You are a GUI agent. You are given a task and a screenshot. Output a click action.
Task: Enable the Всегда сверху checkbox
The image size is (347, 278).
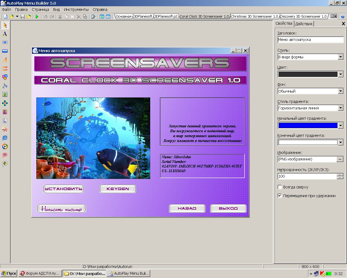(x=280, y=187)
